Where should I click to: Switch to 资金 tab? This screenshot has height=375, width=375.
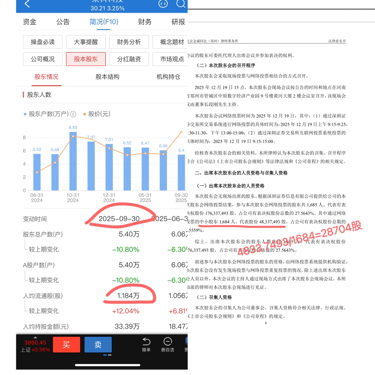coord(30,22)
